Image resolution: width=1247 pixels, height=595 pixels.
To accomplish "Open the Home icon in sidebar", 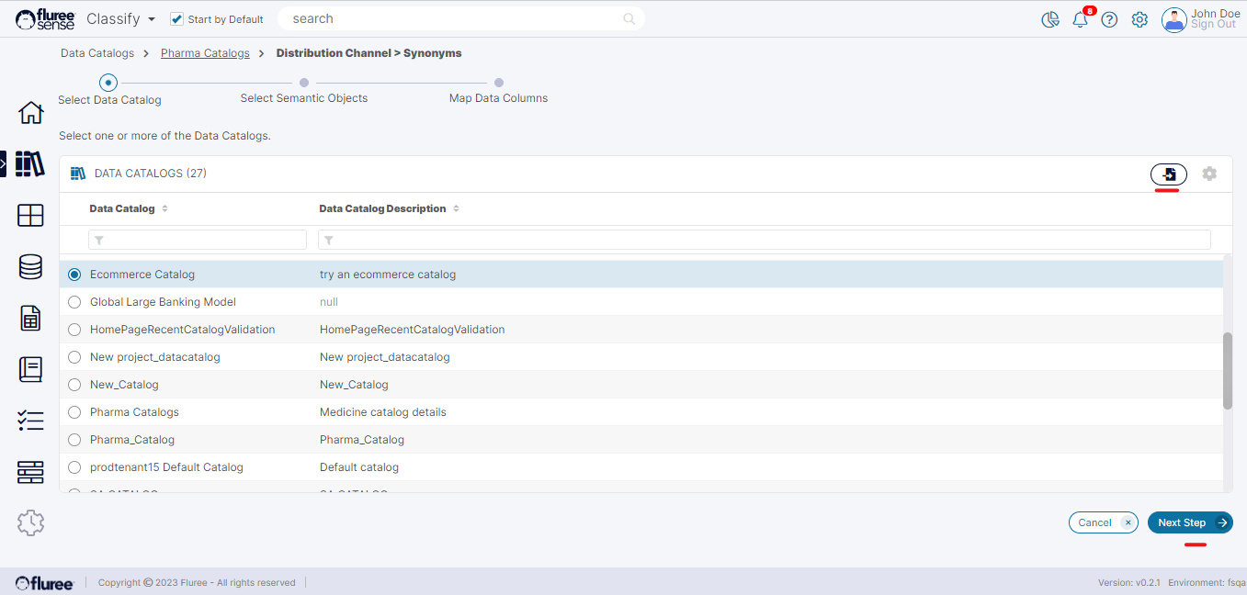I will pyautogui.click(x=31, y=113).
